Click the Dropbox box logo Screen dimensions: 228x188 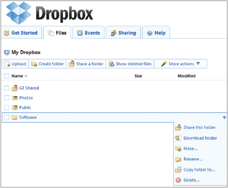click(x=19, y=13)
